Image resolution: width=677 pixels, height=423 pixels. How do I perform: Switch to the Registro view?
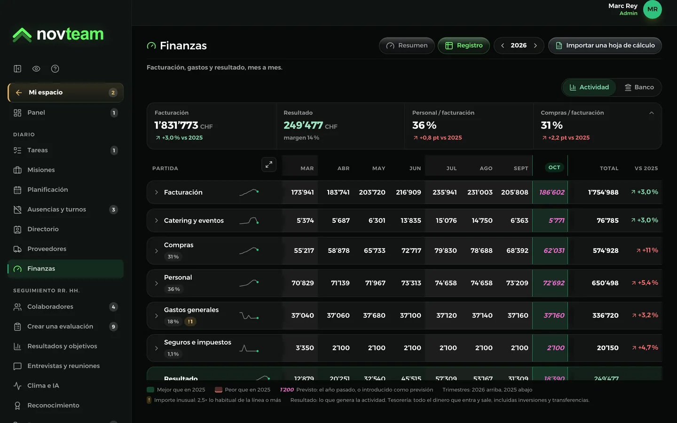click(x=464, y=46)
